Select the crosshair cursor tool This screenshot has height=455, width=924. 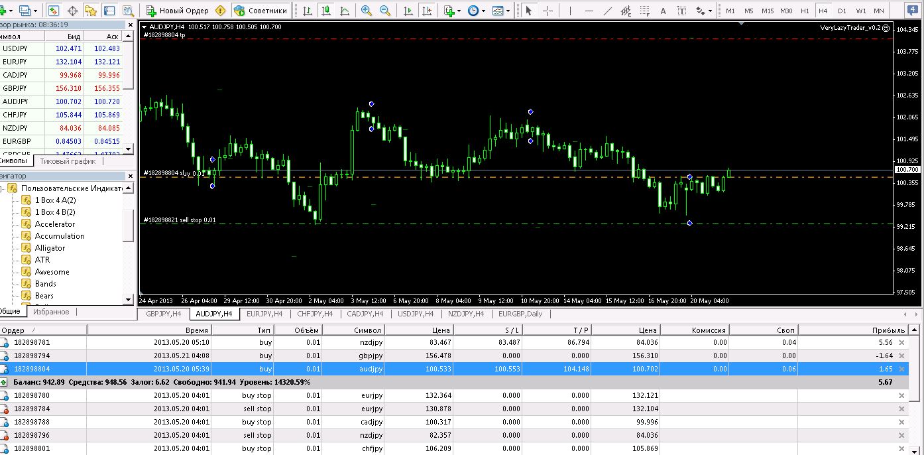[548, 11]
